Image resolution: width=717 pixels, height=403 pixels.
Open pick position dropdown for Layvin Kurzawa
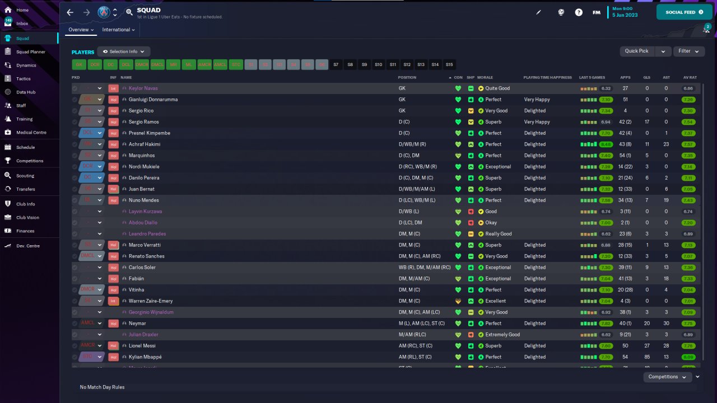click(100, 212)
